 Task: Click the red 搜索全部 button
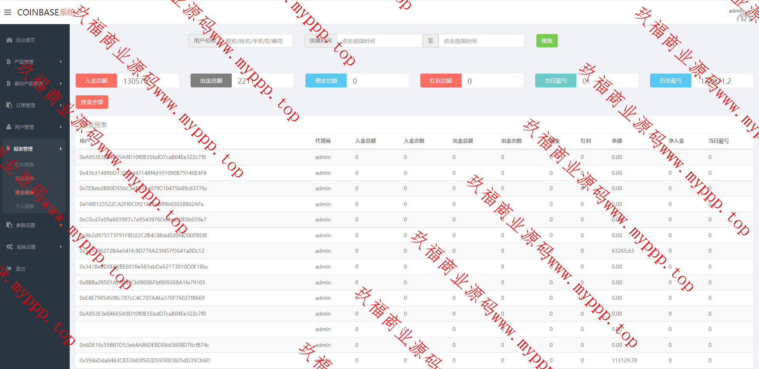[92, 102]
